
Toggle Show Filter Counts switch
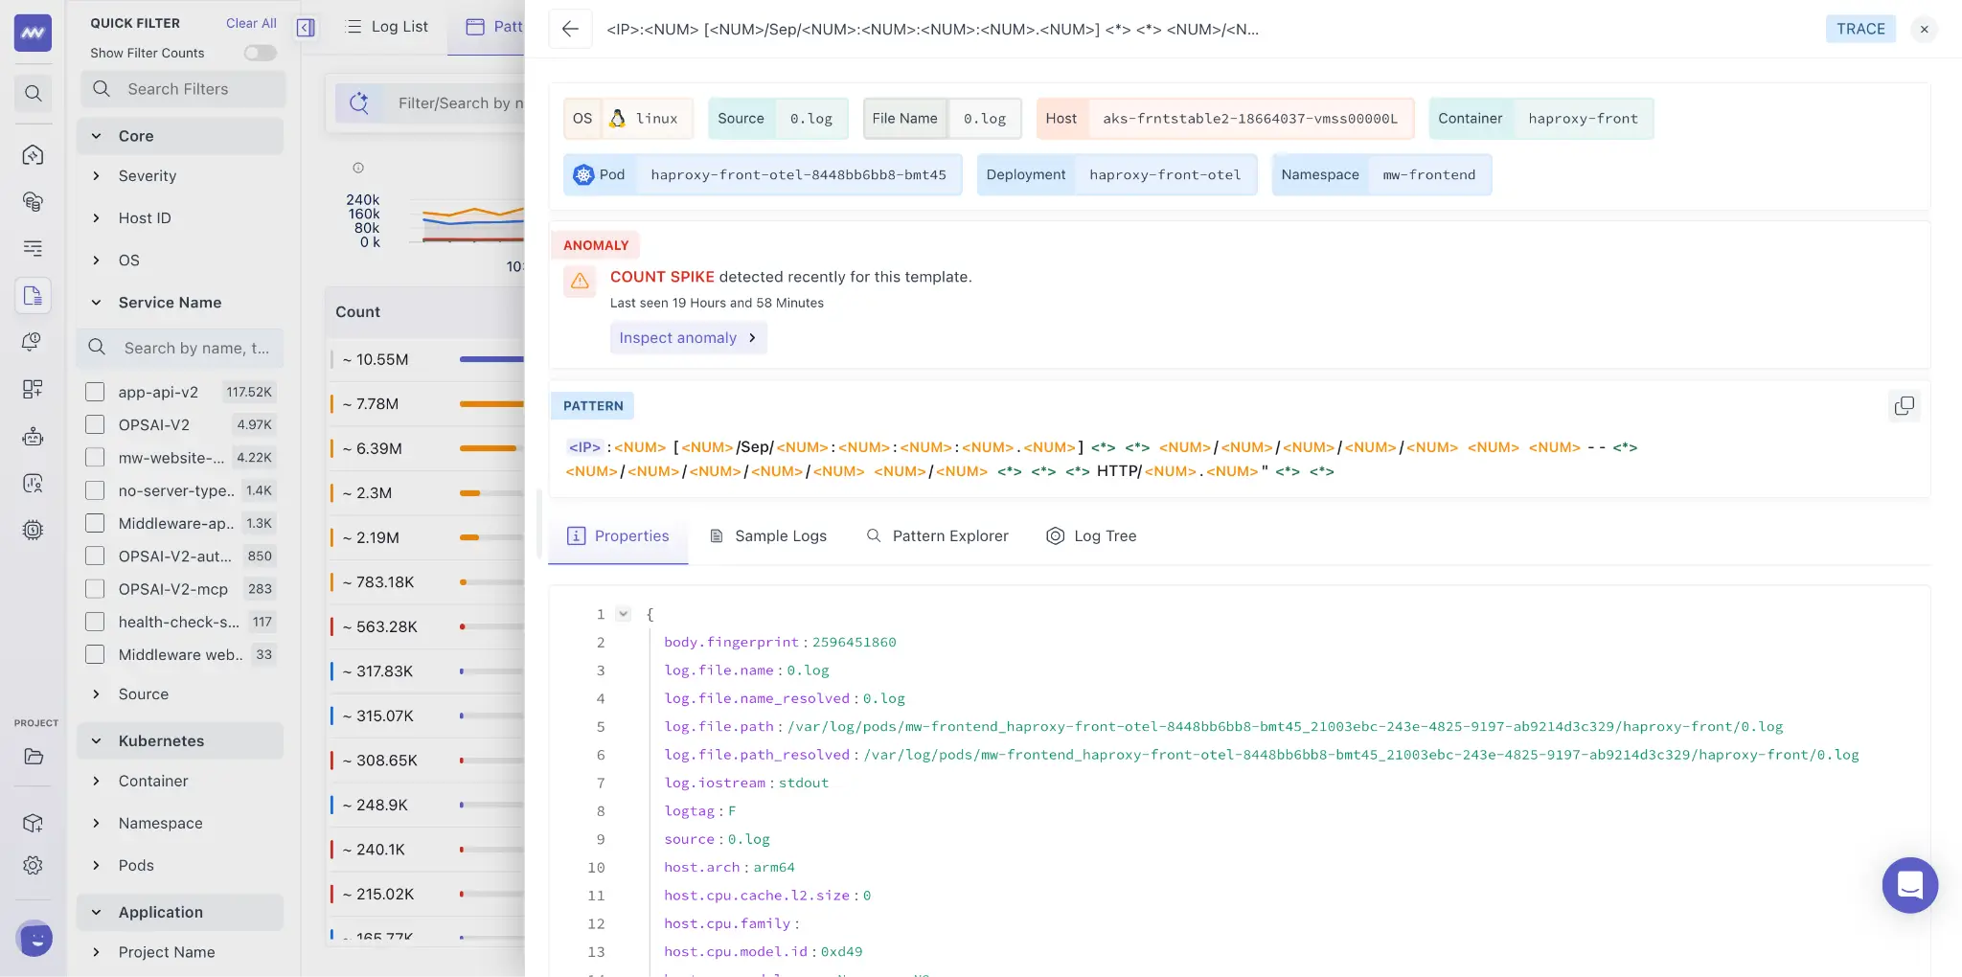260,53
